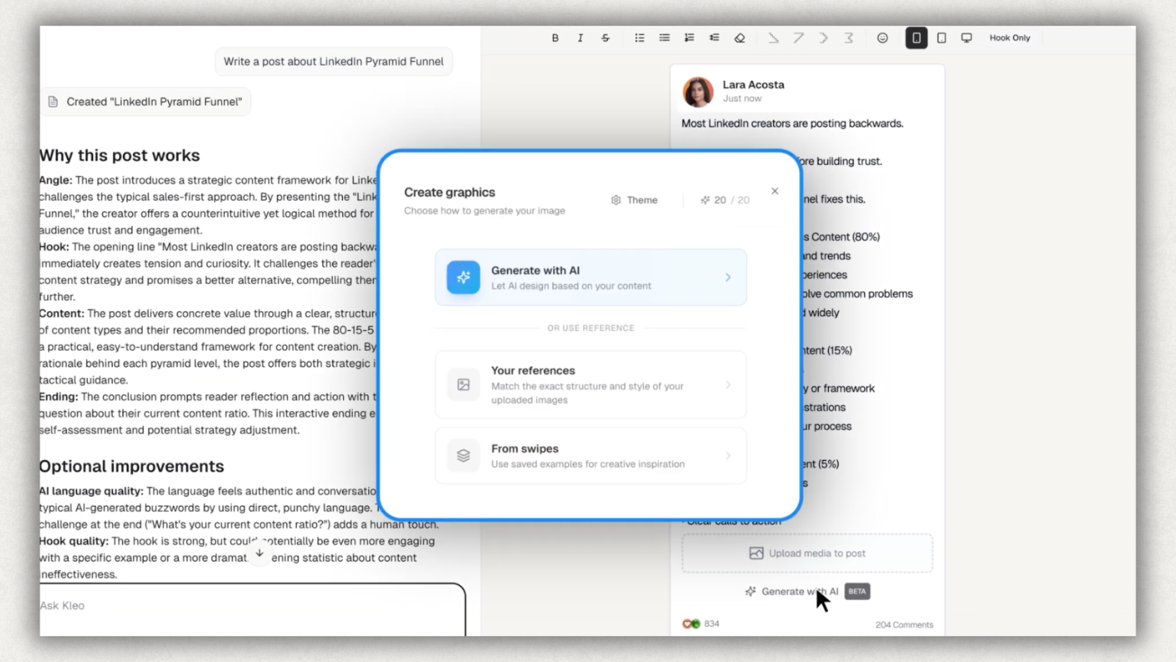
Task: Click the Create graphics dialog title
Action: point(450,192)
